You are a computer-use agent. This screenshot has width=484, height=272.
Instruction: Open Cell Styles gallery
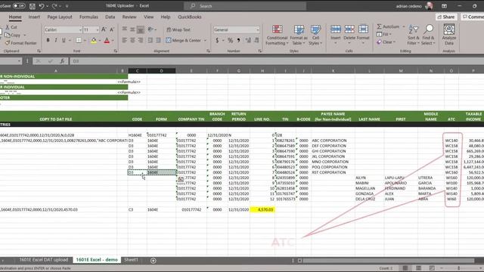pos(315,35)
